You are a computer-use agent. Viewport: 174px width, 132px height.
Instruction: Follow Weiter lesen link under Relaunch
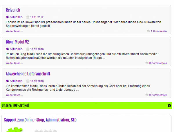(14, 31)
